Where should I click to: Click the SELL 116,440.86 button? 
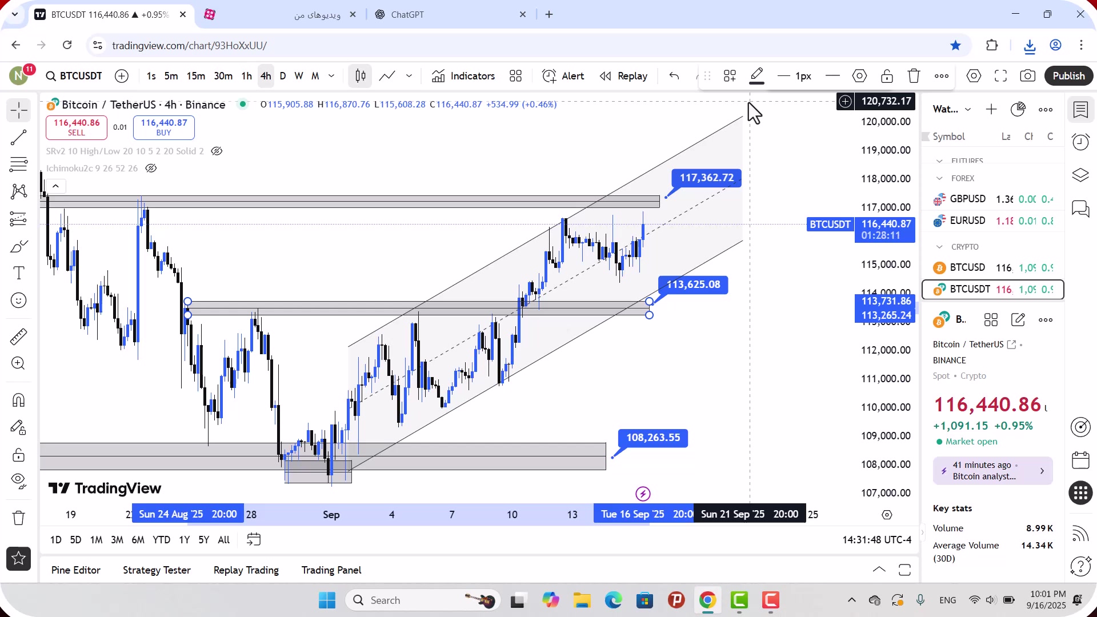[x=77, y=127]
